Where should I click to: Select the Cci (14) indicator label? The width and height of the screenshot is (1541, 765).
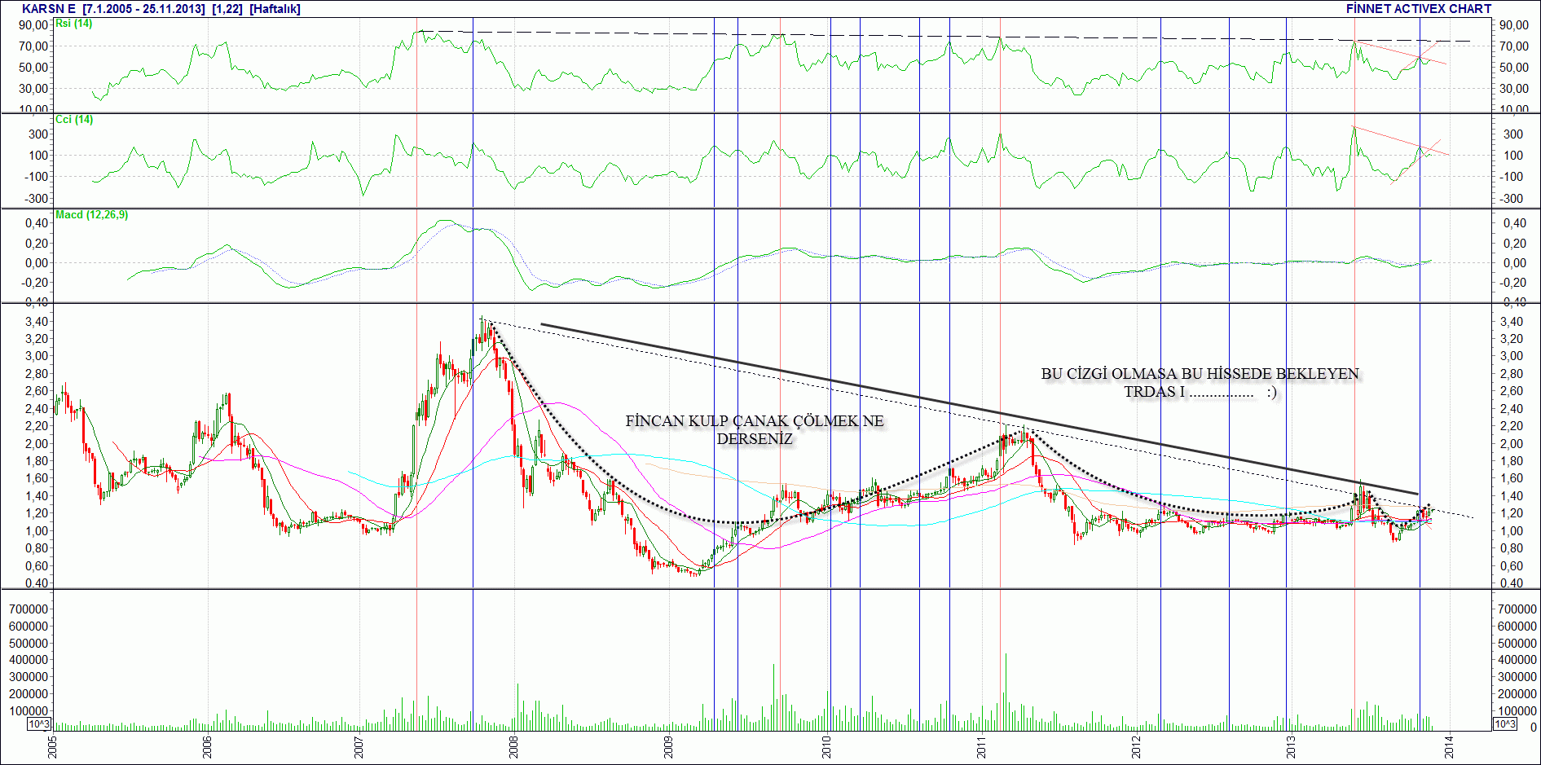[74, 119]
